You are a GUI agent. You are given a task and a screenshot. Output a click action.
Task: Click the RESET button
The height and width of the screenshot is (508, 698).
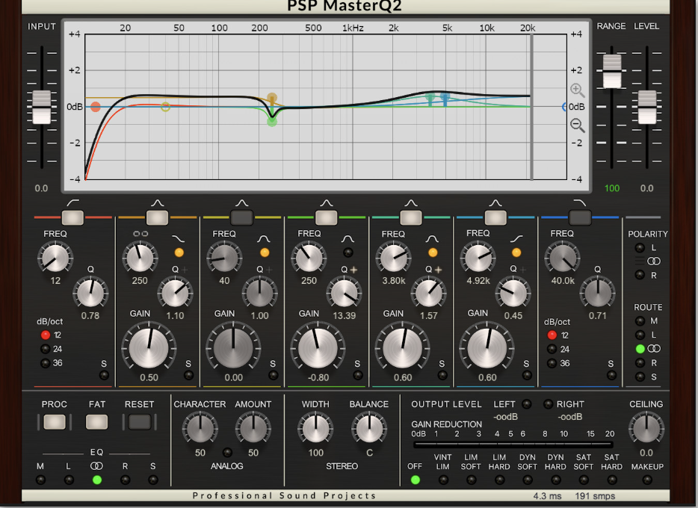(x=139, y=421)
